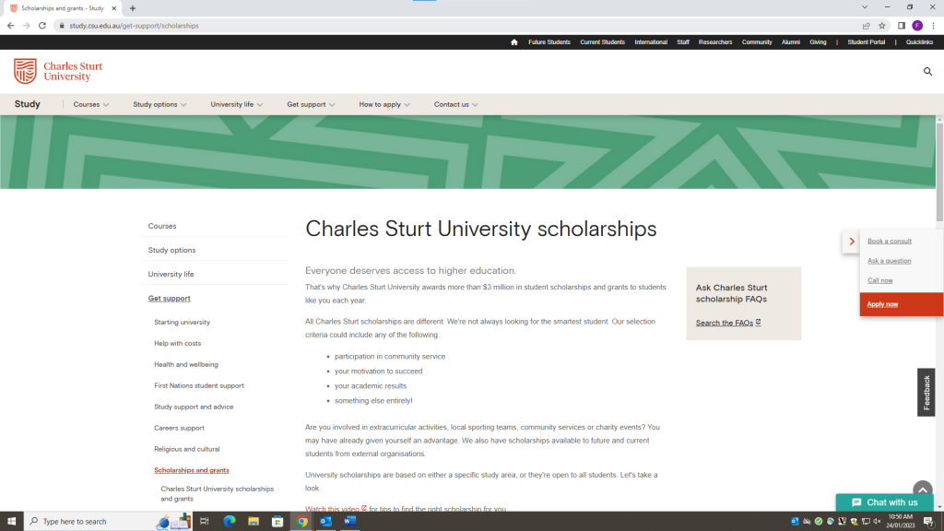
Task: Open First Nations student support item
Action: pos(199,386)
